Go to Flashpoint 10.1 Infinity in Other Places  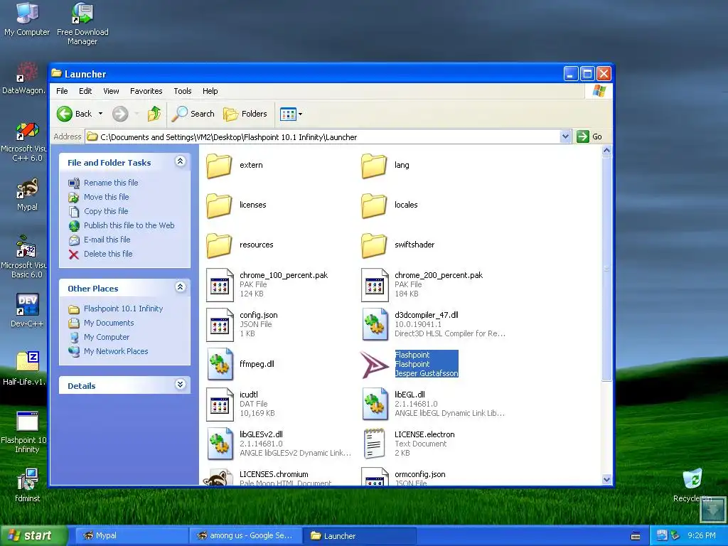pos(123,309)
